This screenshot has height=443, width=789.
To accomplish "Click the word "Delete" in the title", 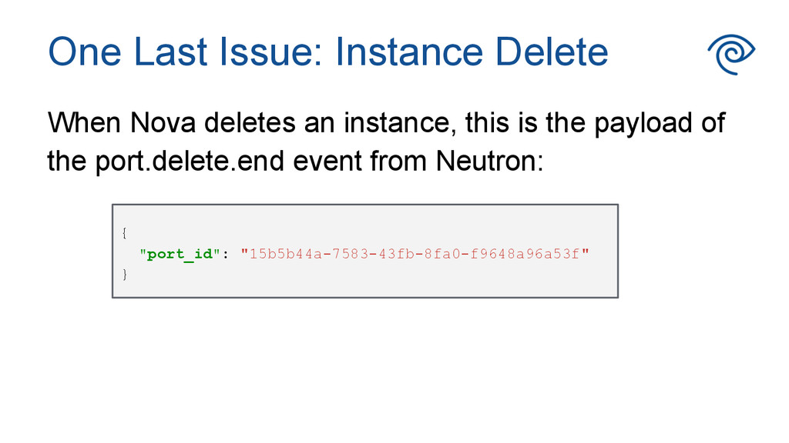I will click(x=551, y=52).
